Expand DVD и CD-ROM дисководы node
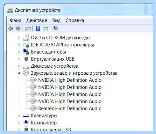 (x=19, y=38)
